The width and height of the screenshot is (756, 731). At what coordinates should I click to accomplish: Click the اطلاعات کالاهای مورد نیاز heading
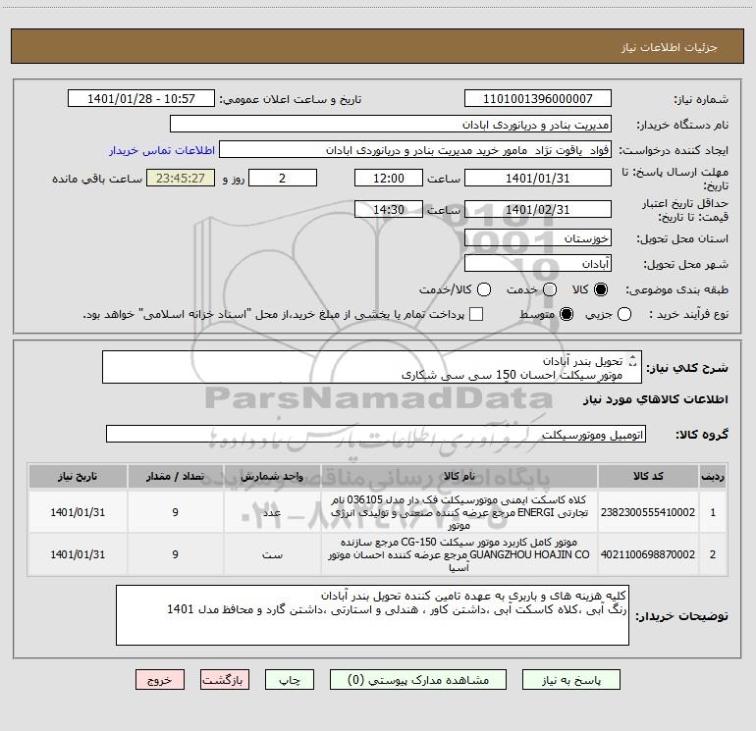(x=655, y=399)
